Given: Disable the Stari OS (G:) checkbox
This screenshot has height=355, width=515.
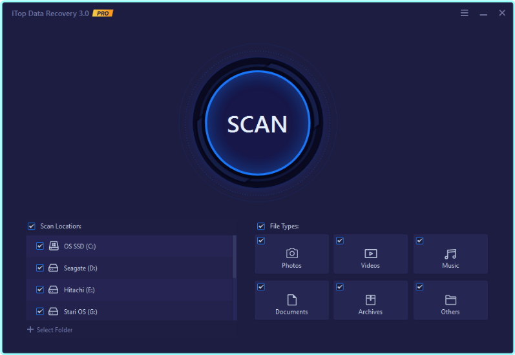Looking at the screenshot, I should point(40,311).
